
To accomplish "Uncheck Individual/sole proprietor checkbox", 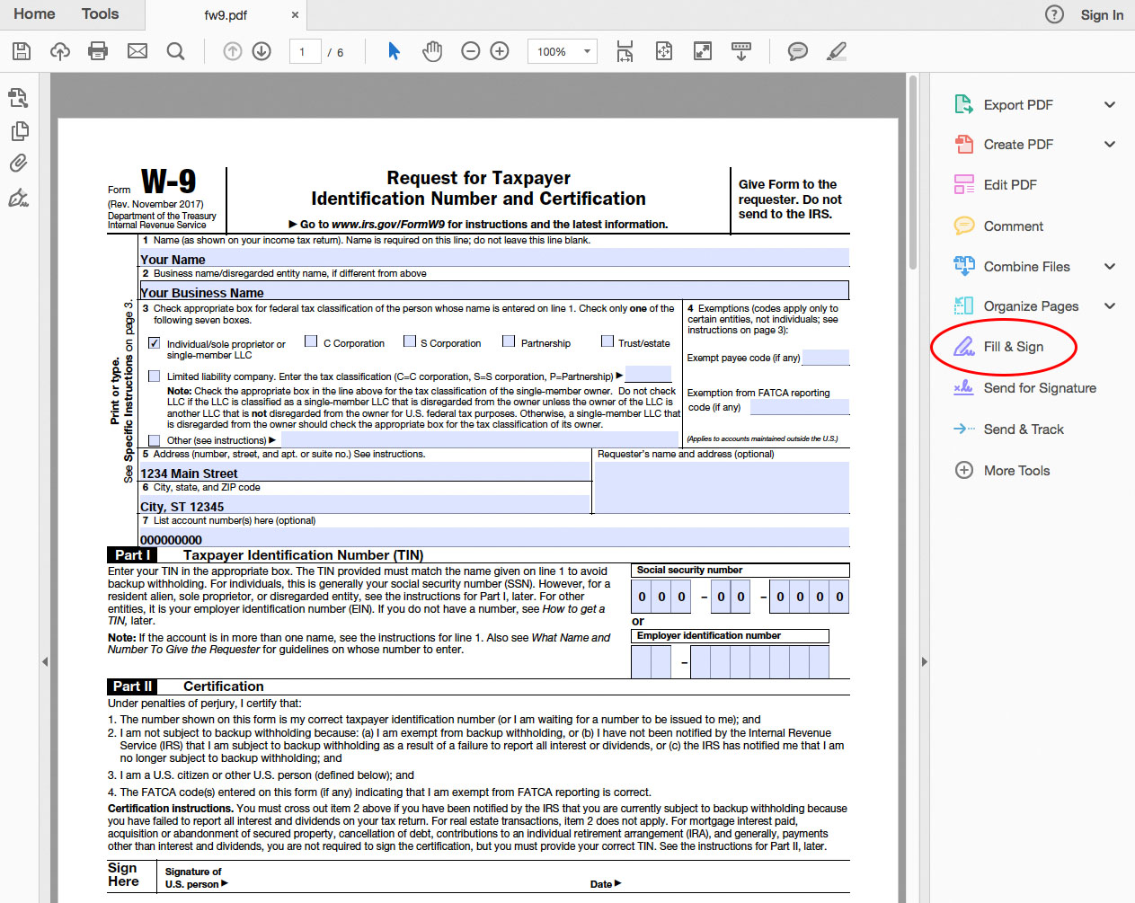I will [x=155, y=343].
